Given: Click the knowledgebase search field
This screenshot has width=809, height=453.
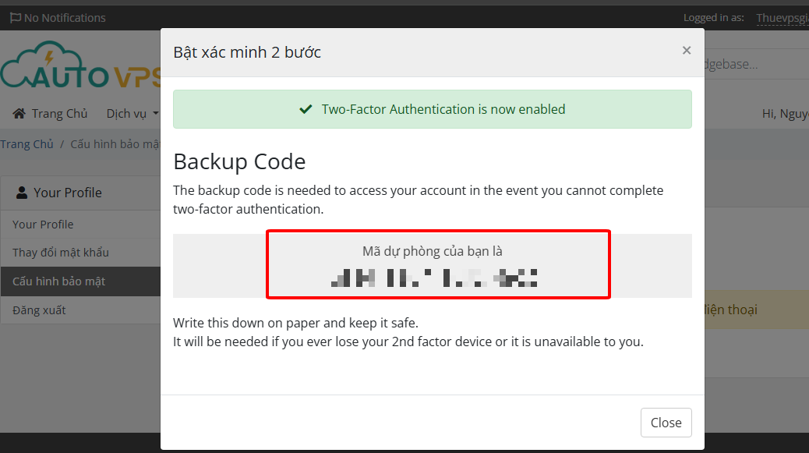Looking at the screenshot, I should 756,64.
